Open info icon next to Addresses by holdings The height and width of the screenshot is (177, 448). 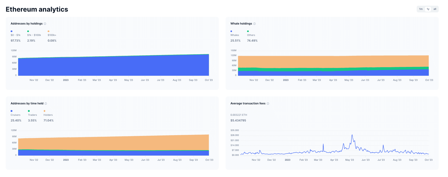(x=45, y=24)
